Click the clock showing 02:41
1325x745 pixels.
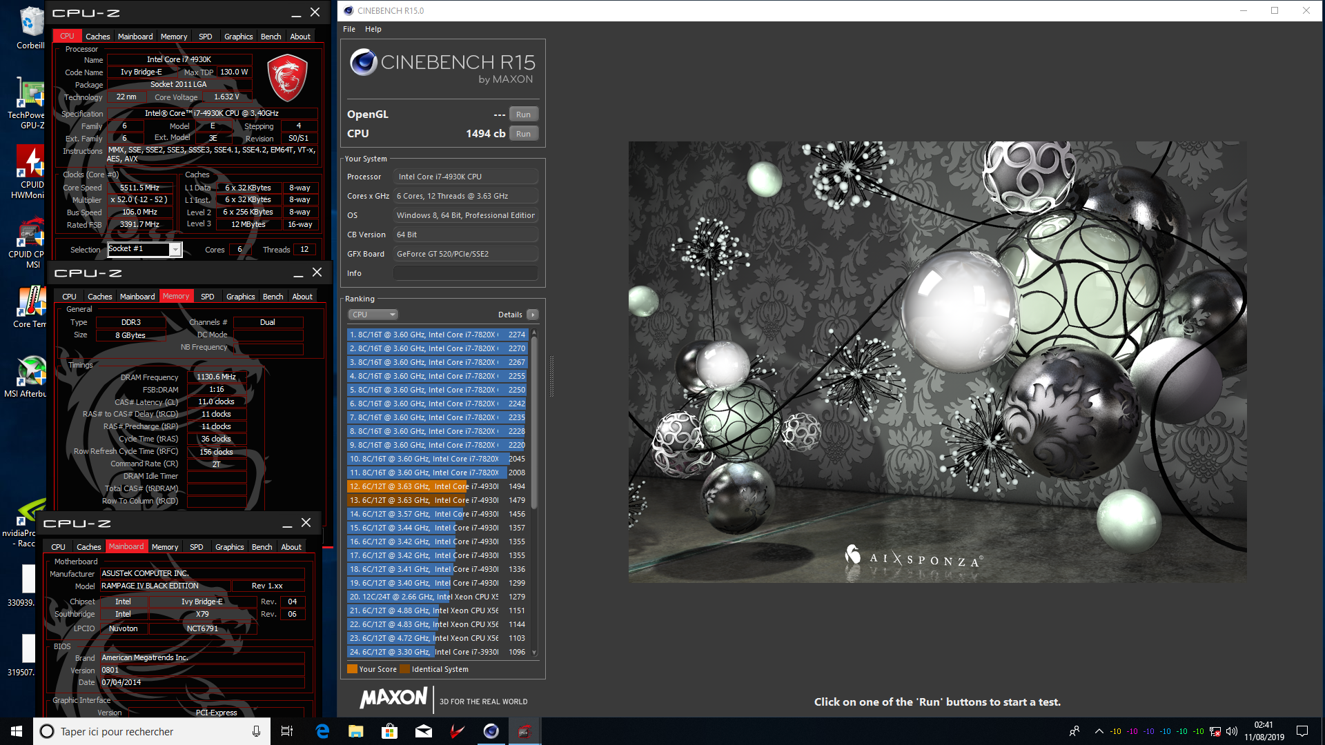[x=1264, y=725]
